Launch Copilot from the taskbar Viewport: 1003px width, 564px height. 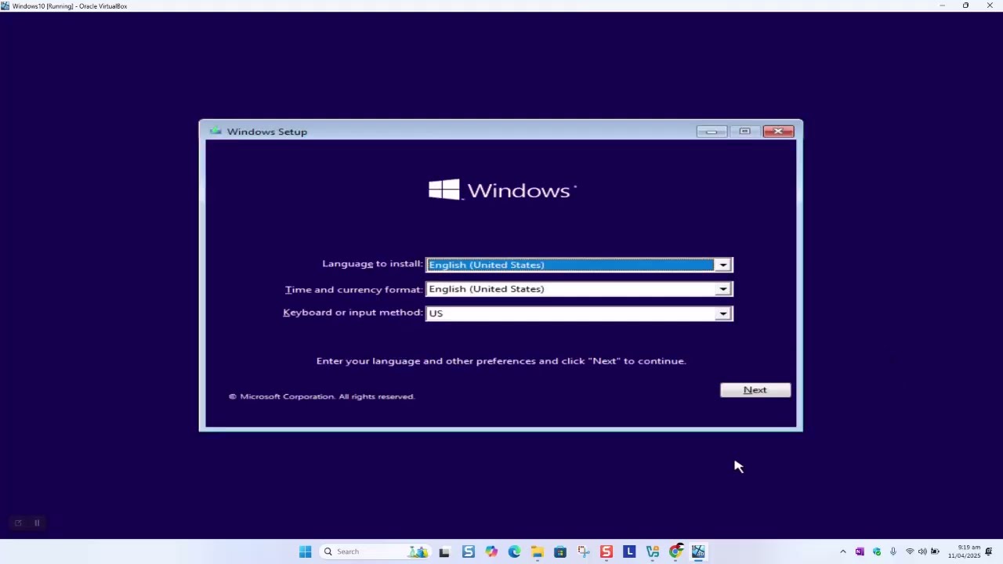point(491,551)
